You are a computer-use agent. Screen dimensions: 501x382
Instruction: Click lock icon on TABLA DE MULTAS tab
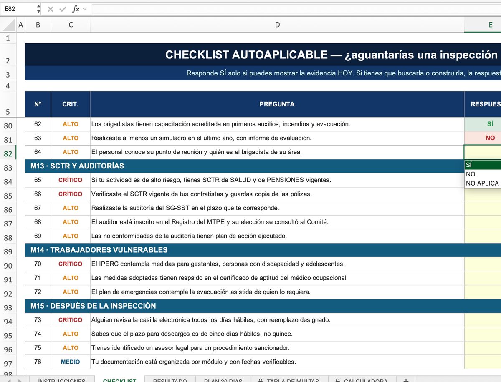pos(261,380)
